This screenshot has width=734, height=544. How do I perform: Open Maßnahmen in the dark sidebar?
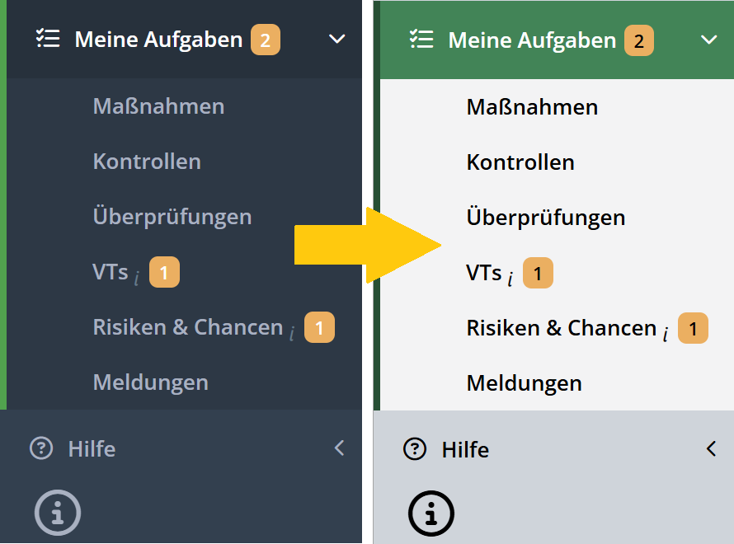(x=158, y=106)
